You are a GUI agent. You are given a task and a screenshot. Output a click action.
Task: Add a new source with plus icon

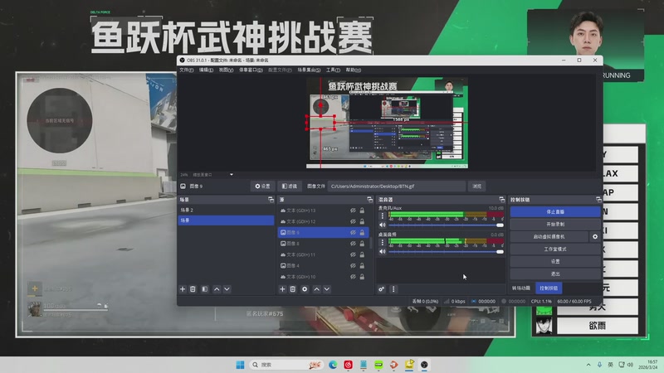(x=282, y=289)
